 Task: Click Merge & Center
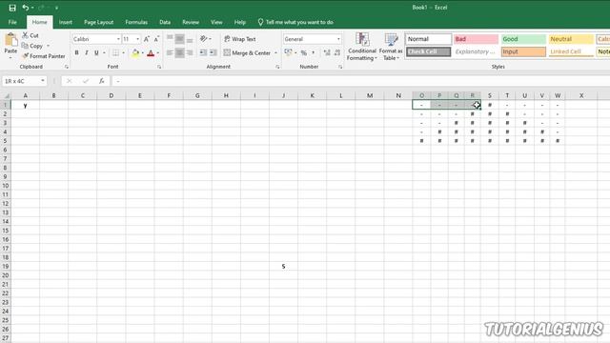(247, 53)
